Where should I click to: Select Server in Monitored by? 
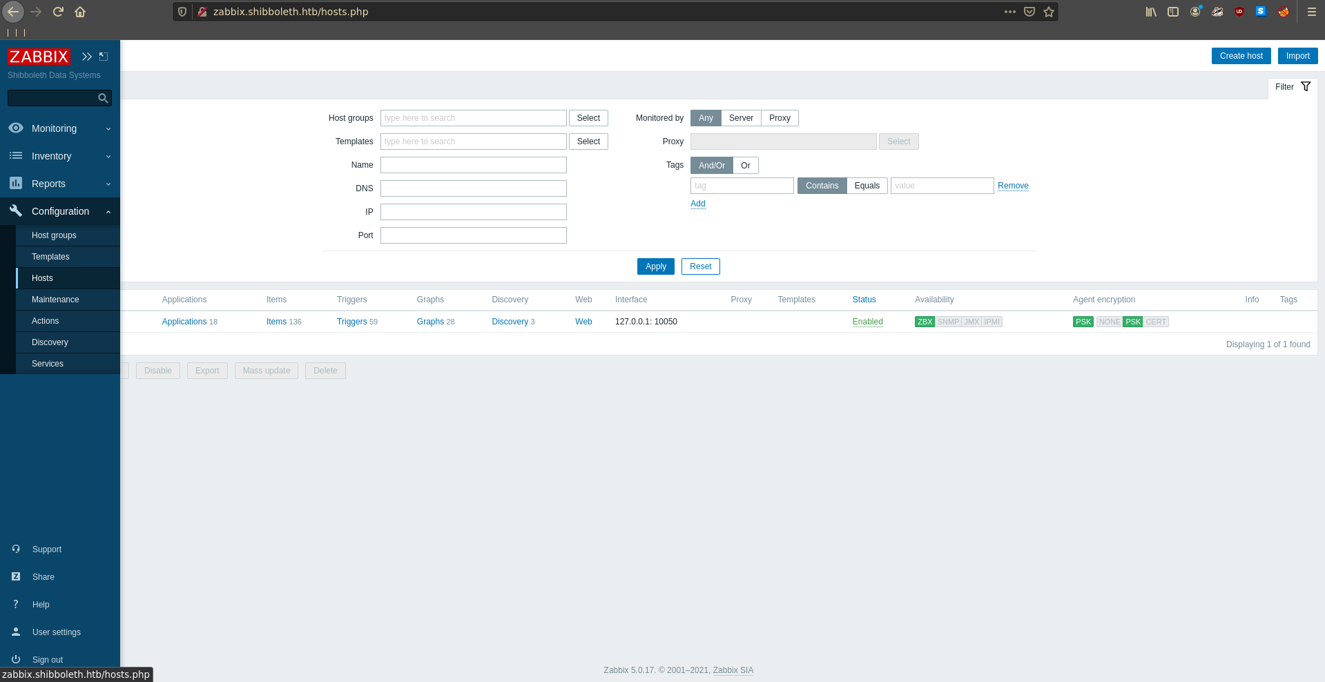(741, 118)
